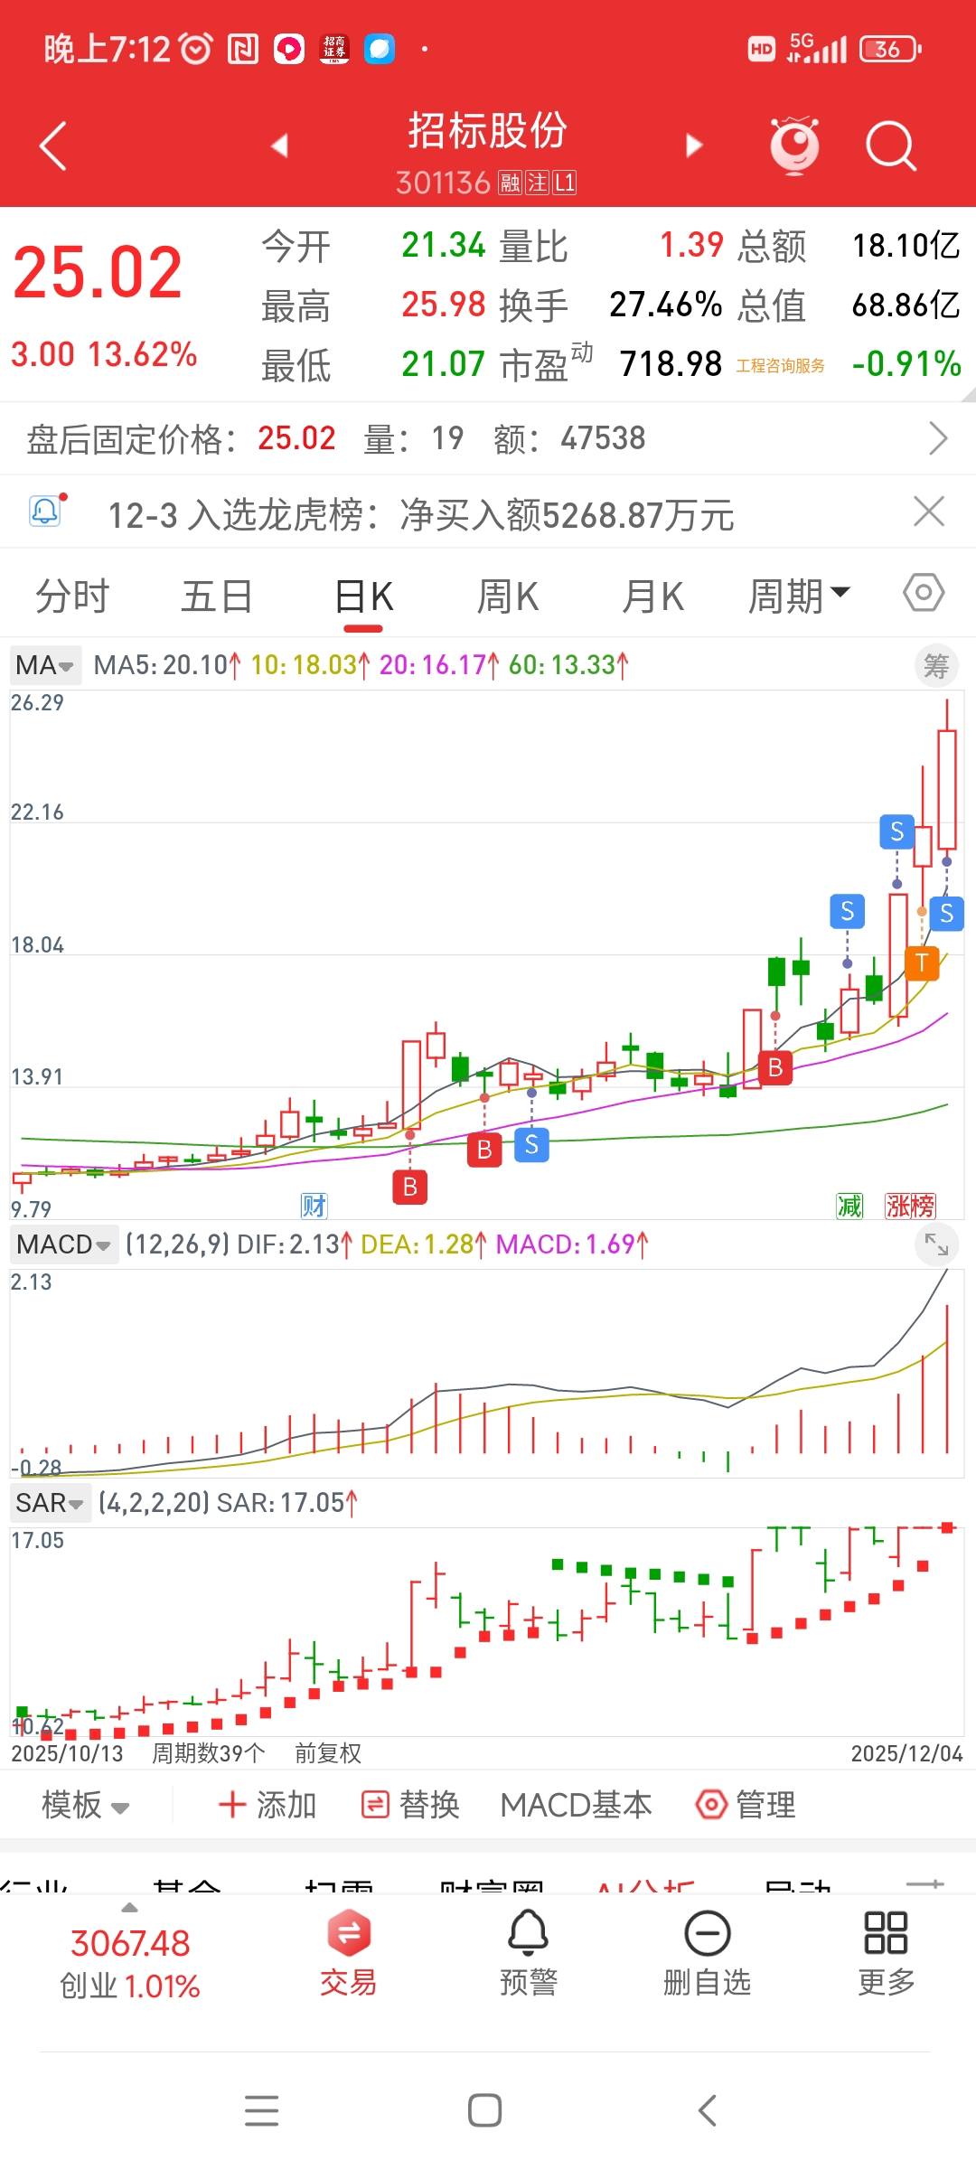Tap the Android home button
The height and width of the screenshot is (2169, 976).
tap(485, 2110)
